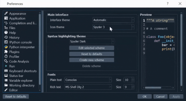Click the "# A comment" preview line
The width and height of the screenshot is (186, 101).
tap(157, 29)
